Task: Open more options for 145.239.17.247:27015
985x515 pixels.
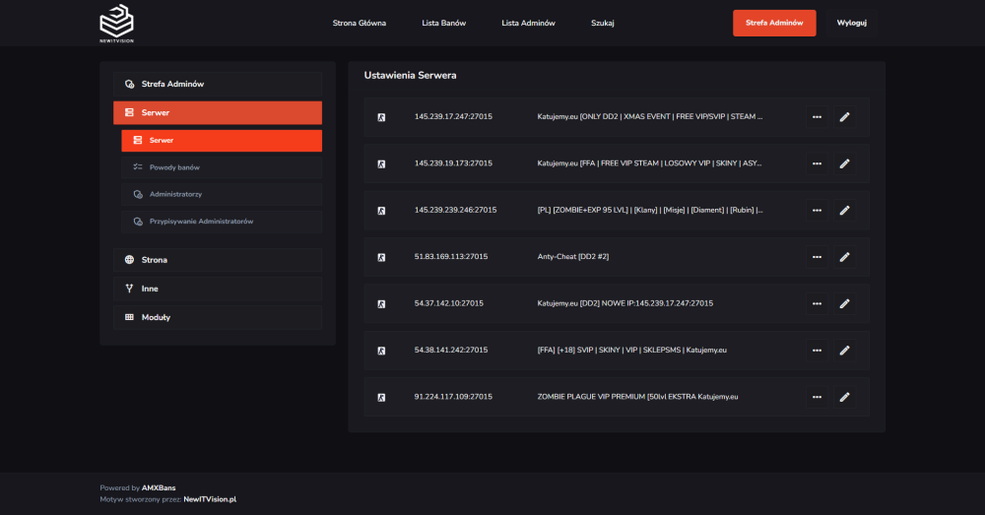Action: [x=817, y=117]
